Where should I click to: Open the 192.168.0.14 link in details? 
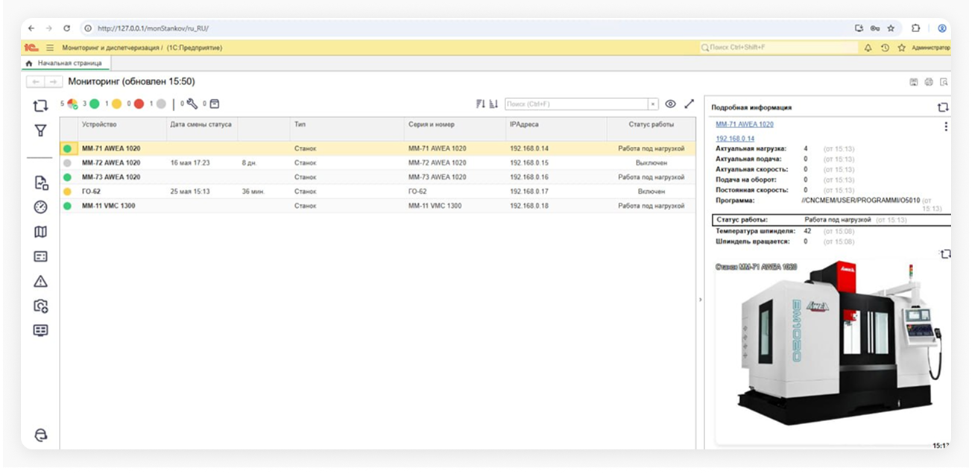click(735, 139)
